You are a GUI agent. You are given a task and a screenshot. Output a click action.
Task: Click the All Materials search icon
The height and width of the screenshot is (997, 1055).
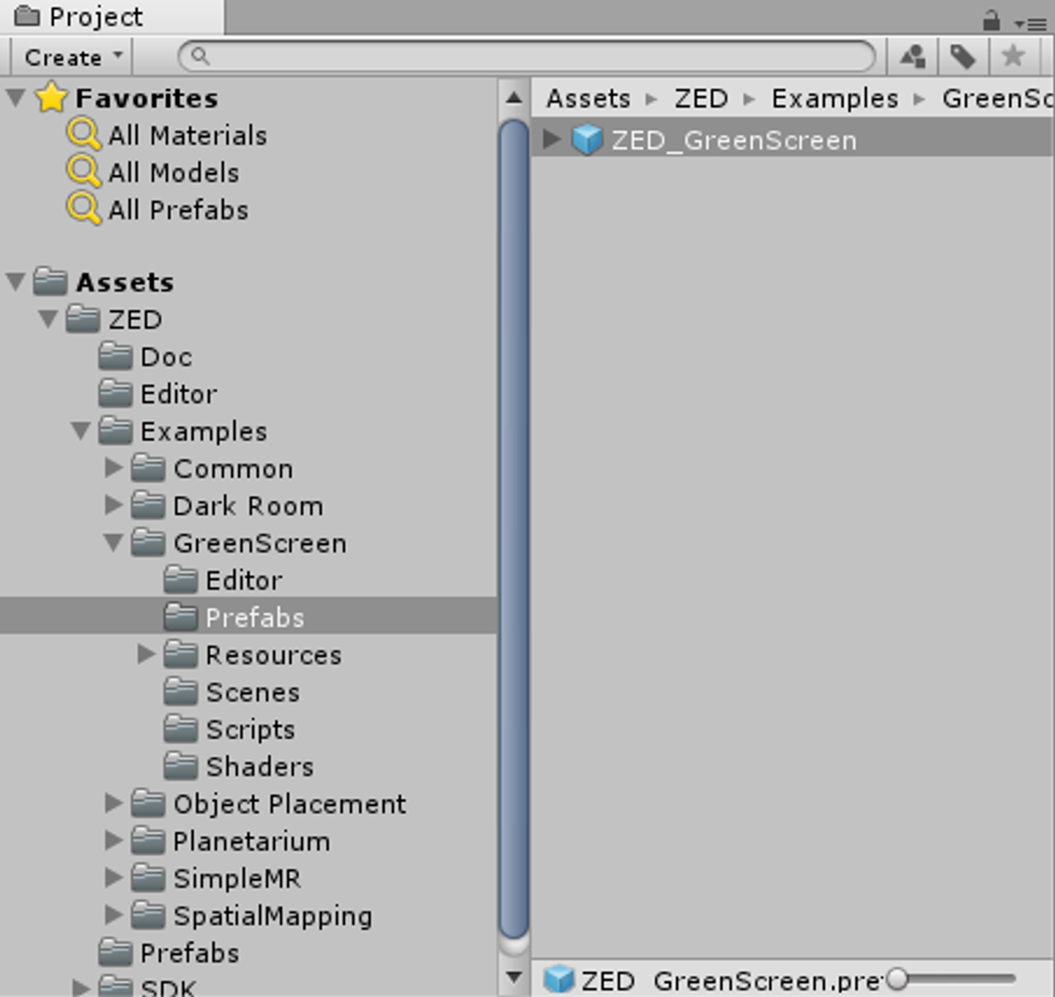pyautogui.click(x=84, y=136)
